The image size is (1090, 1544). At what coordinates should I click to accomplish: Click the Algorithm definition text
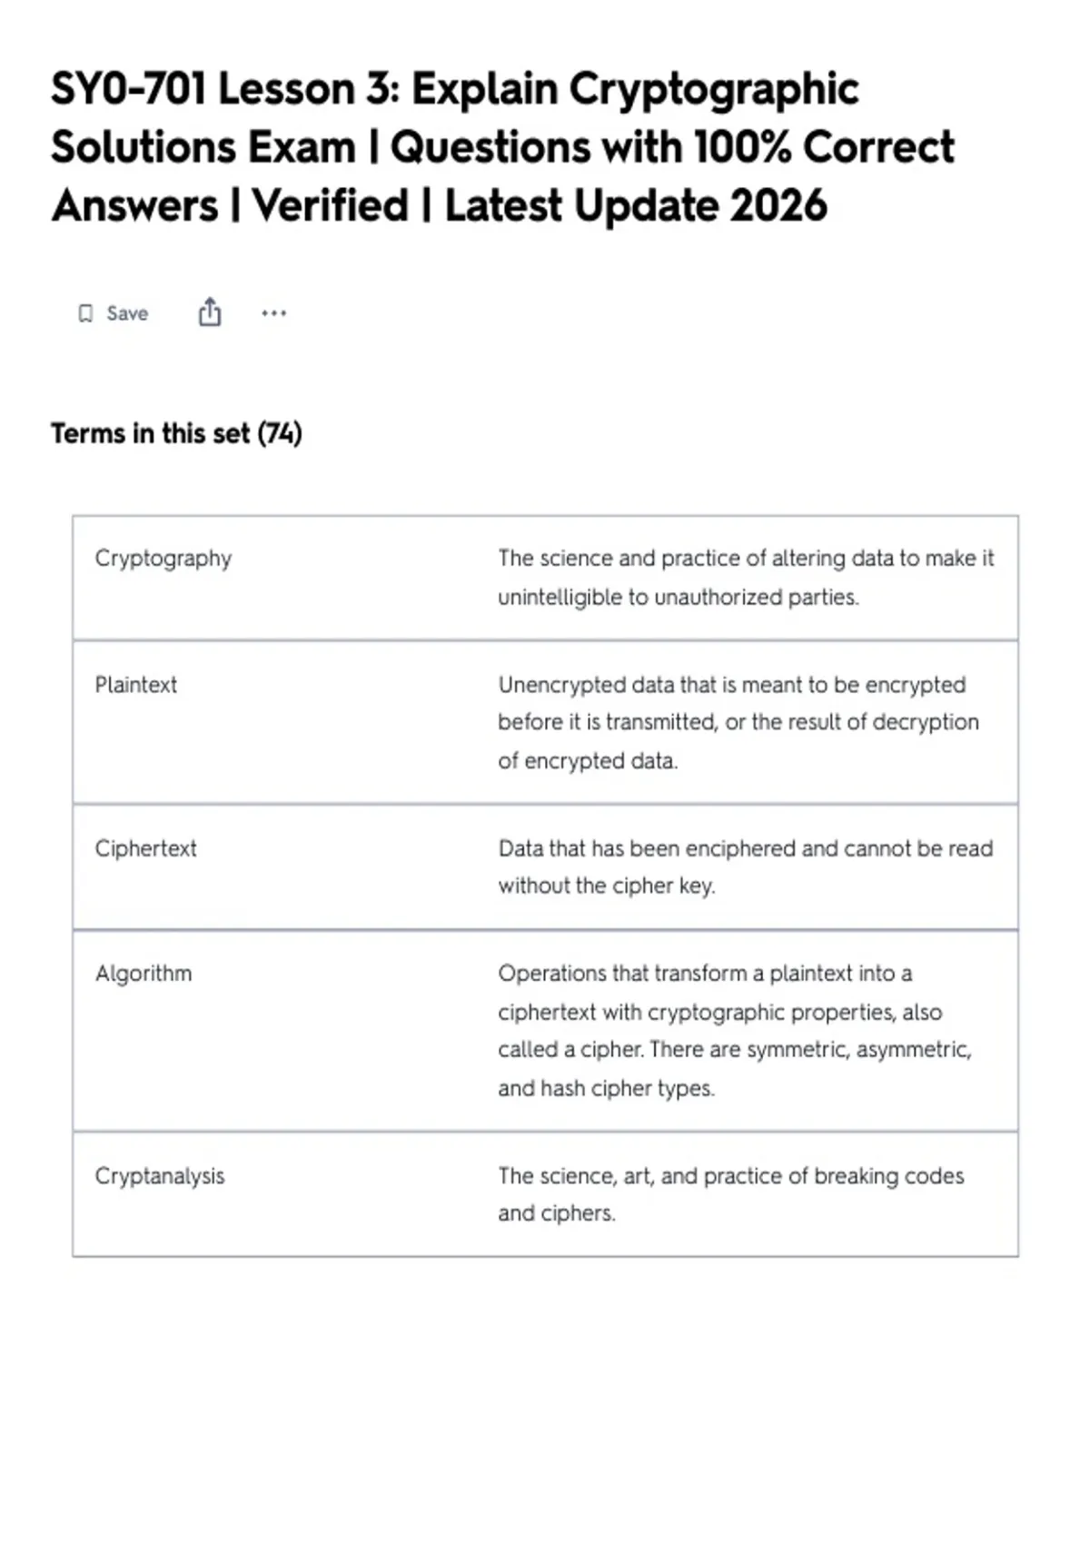[735, 1031]
